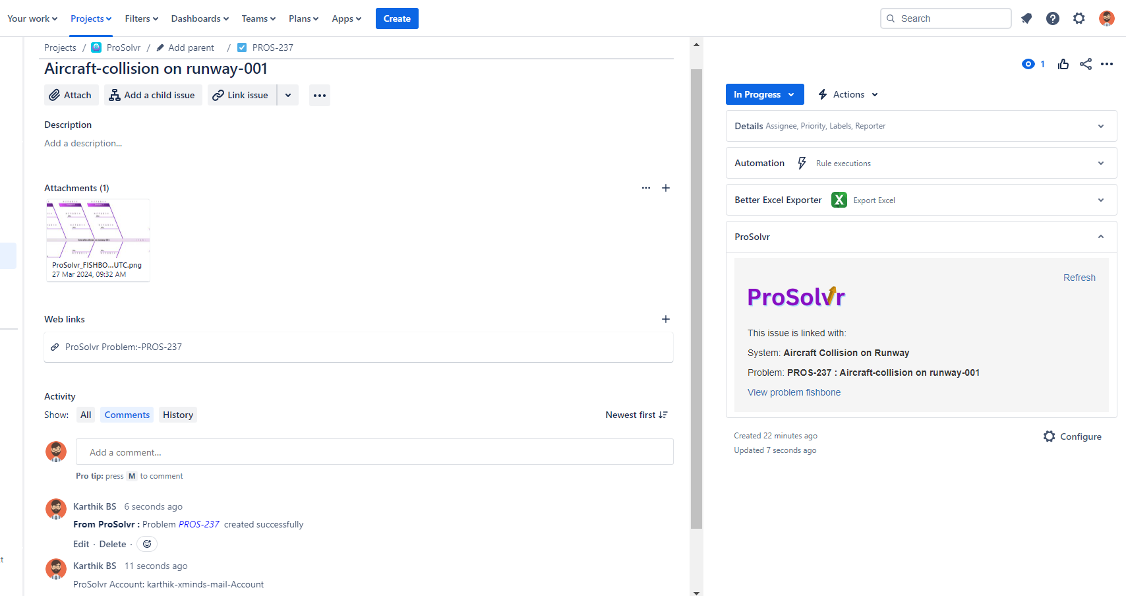Open the settings gear icon
The width and height of the screenshot is (1126, 596).
coord(1079,18)
